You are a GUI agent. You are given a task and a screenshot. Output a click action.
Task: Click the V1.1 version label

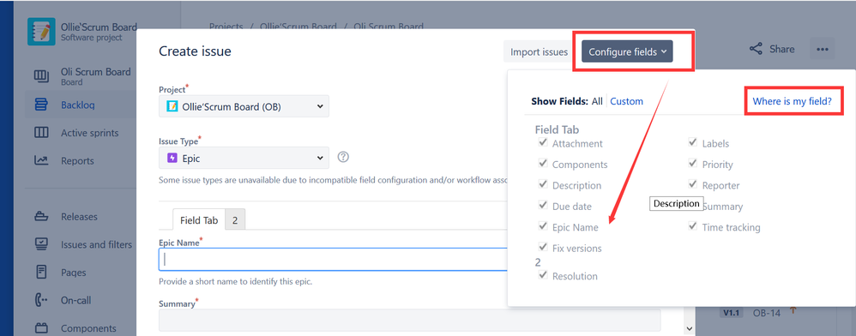pyautogui.click(x=731, y=313)
